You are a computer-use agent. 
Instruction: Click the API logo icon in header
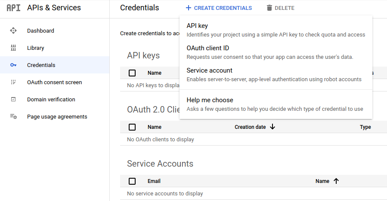tap(13, 8)
